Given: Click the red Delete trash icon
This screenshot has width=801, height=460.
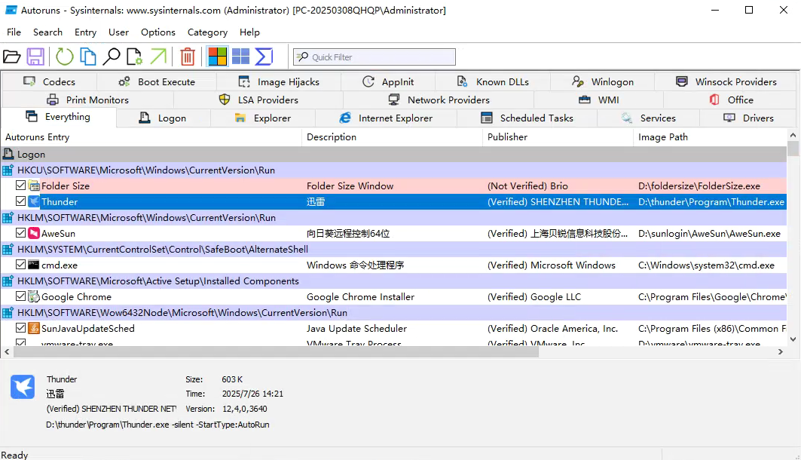Looking at the screenshot, I should pos(188,57).
